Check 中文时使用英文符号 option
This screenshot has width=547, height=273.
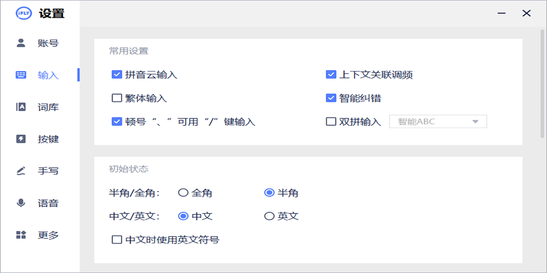(117, 239)
